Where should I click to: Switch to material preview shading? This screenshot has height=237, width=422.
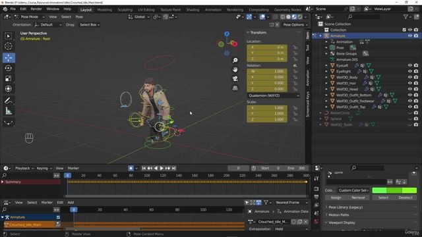coord(294,17)
